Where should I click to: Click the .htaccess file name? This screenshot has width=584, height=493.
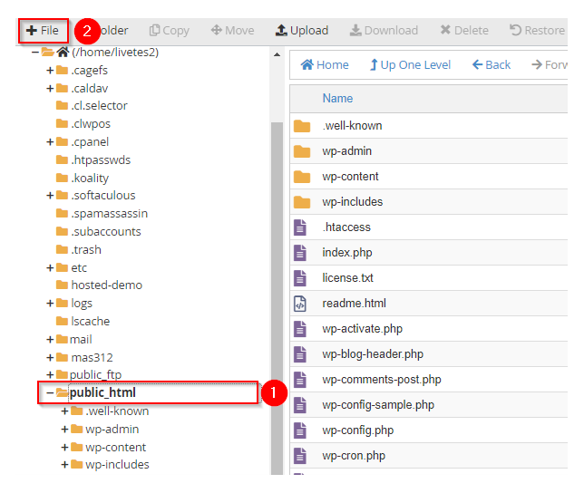[346, 227]
